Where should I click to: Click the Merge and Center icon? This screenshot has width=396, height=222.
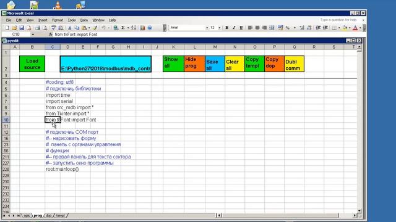coord(272,28)
